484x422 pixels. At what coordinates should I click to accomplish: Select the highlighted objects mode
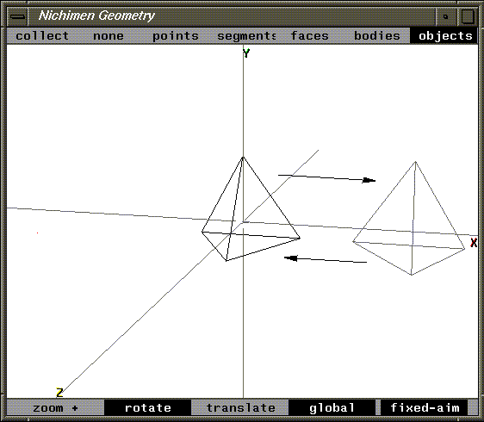[x=444, y=36]
